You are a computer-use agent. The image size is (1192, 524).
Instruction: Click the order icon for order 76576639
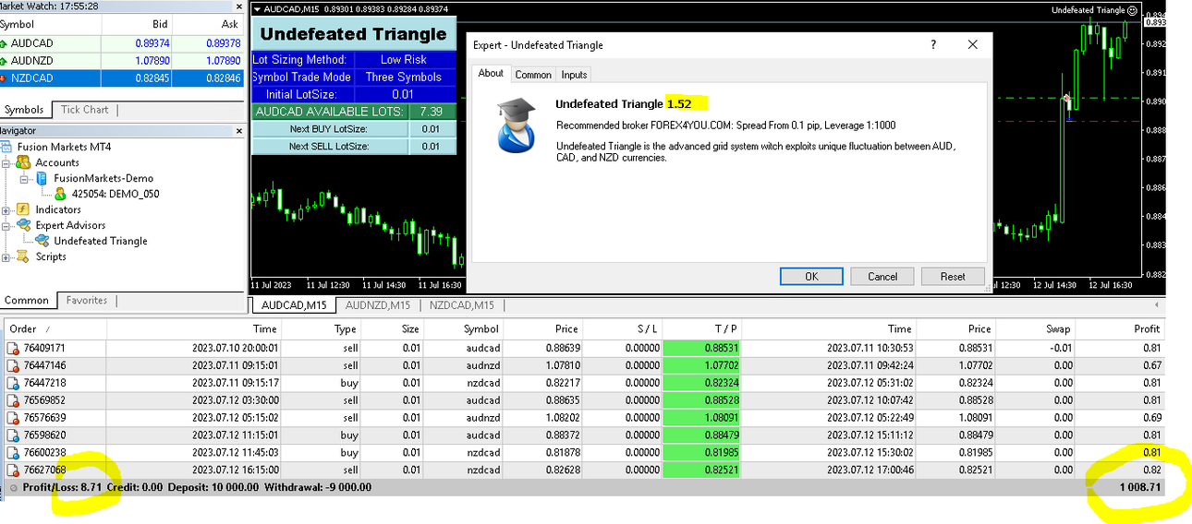click(x=13, y=418)
